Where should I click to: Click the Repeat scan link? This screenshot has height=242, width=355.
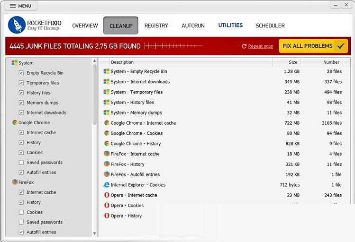(261, 46)
